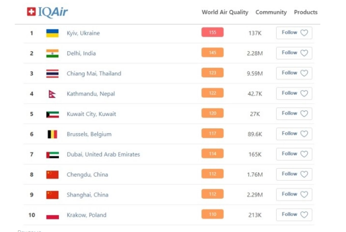Toggle Follow for Kyiv, Ukraine
The height and width of the screenshot is (232, 346).
tap(294, 33)
